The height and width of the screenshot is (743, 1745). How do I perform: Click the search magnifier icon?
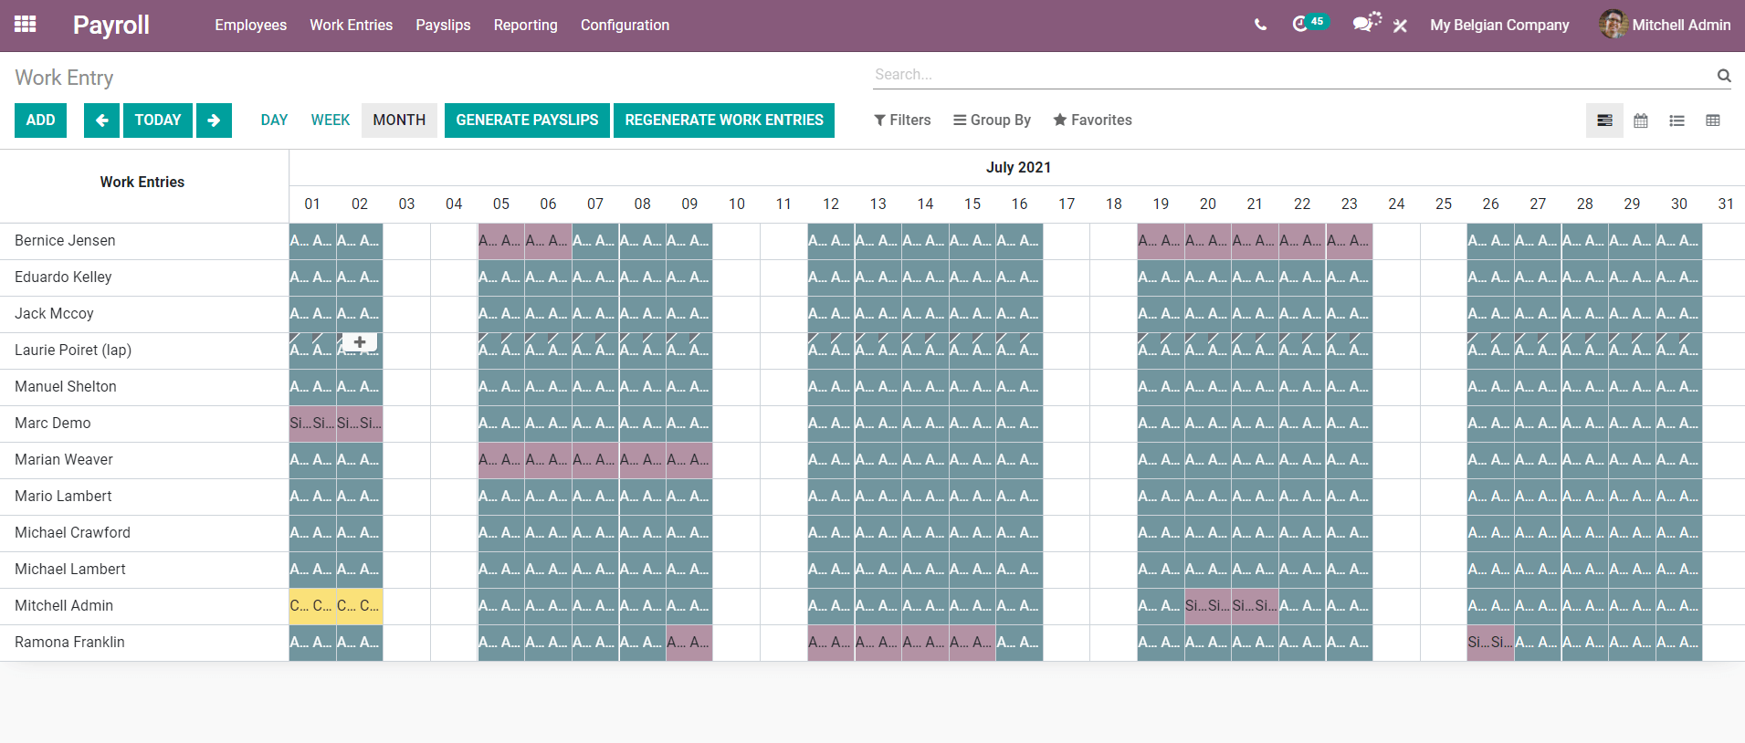coord(1723,76)
